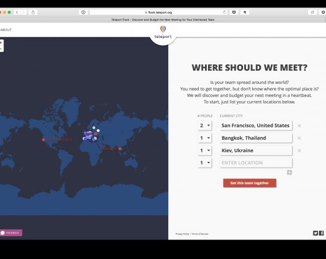Click the plus icon to add a location row
This screenshot has width=326, height=259.
point(289,172)
